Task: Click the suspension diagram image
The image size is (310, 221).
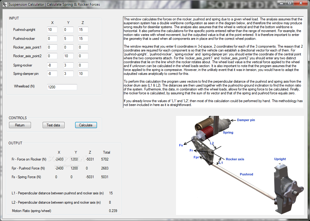Action: click(240, 165)
